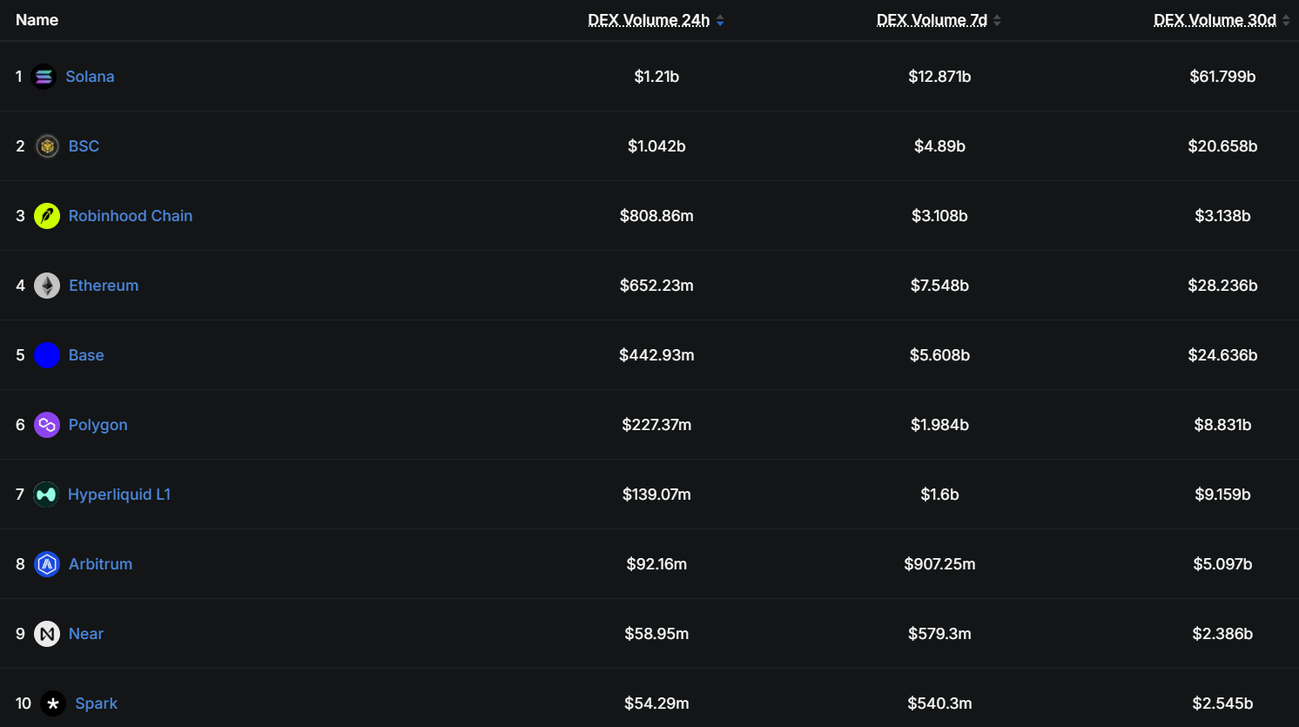Open the Robinhood Chain link
This screenshot has width=1299, height=727.
pyautogui.click(x=131, y=216)
